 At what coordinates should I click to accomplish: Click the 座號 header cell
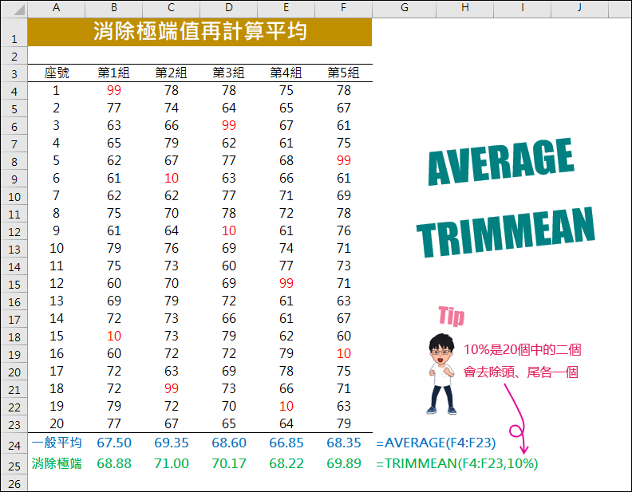click(x=57, y=73)
